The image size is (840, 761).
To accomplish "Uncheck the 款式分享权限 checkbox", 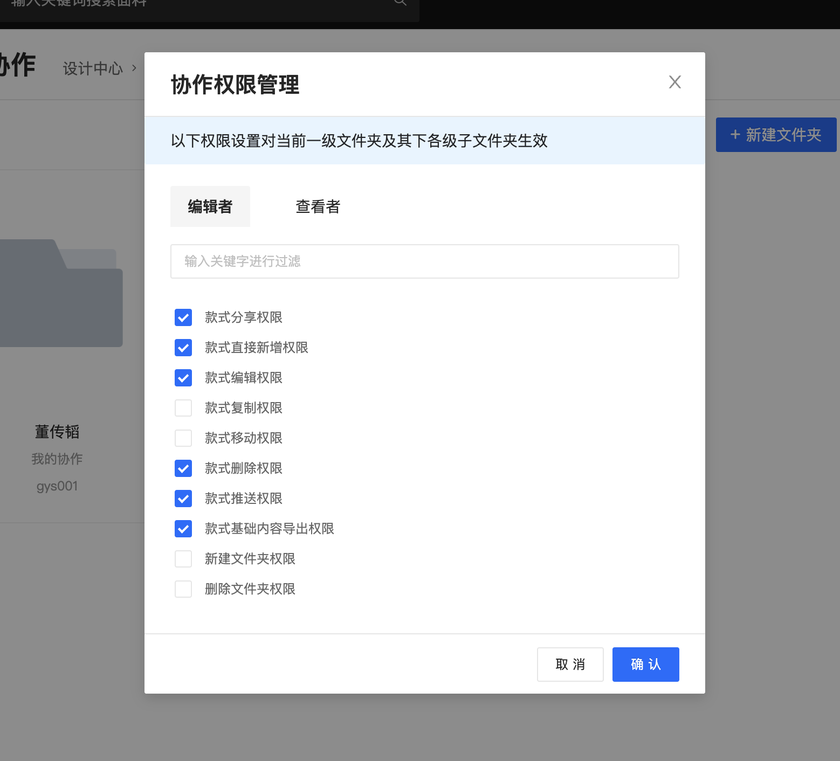I will pos(183,317).
